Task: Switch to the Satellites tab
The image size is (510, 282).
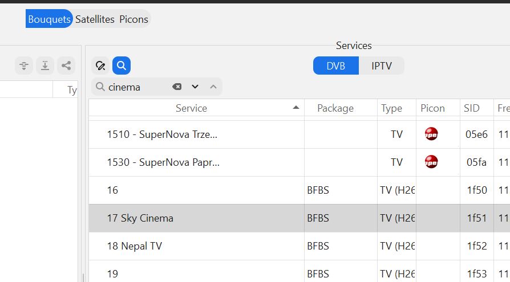Action: click(x=95, y=19)
